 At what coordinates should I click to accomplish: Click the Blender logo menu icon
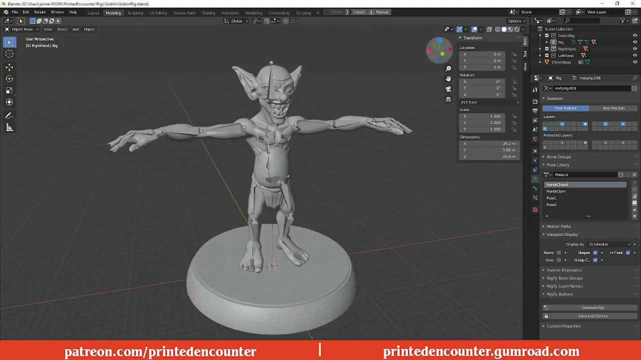6,12
